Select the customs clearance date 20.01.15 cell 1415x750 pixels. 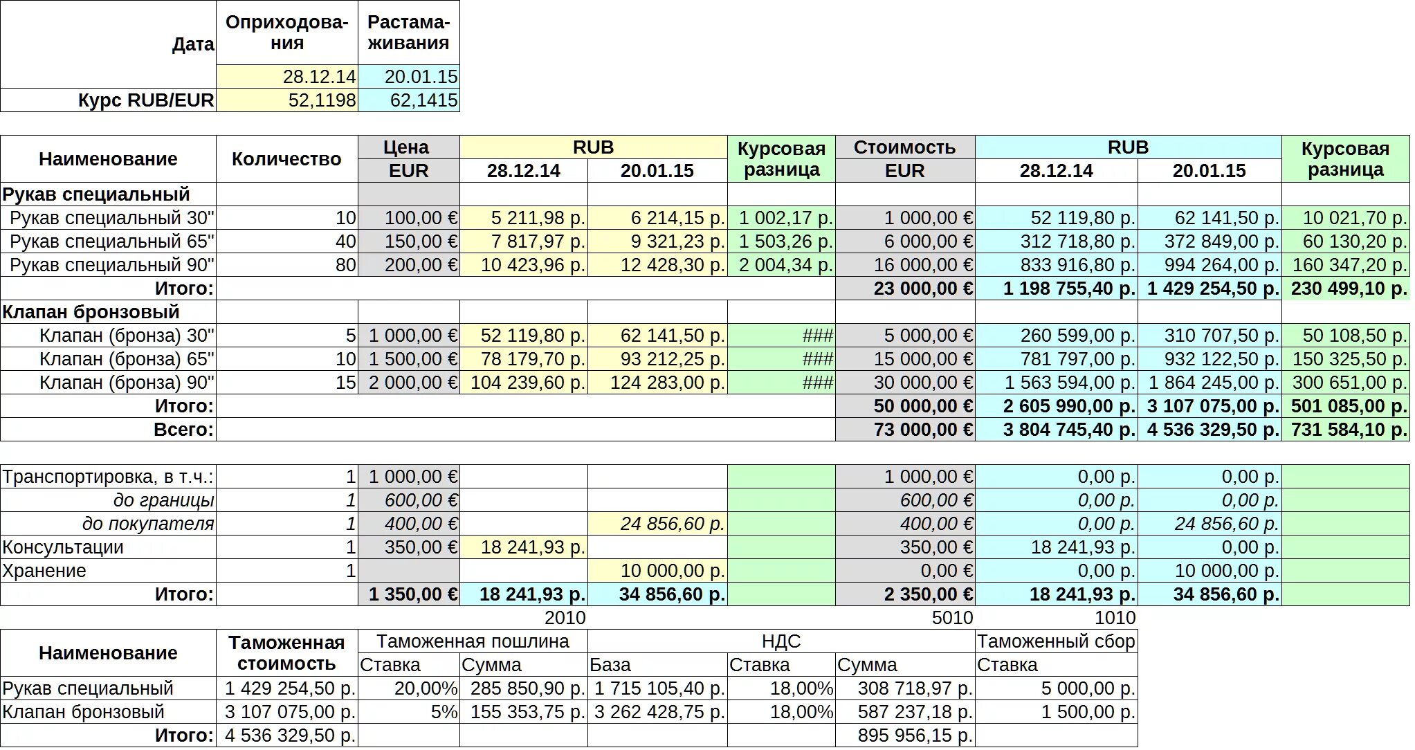(409, 76)
